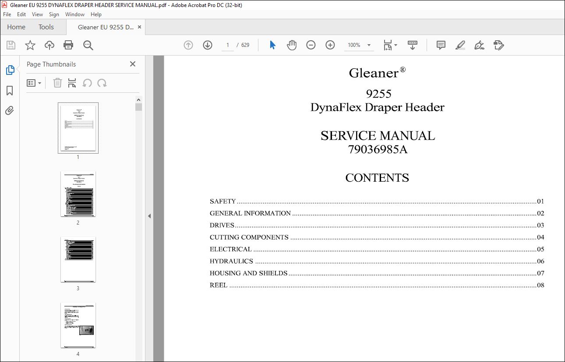Click the ELECTRICAL contents entry

pyautogui.click(x=377, y=249)
